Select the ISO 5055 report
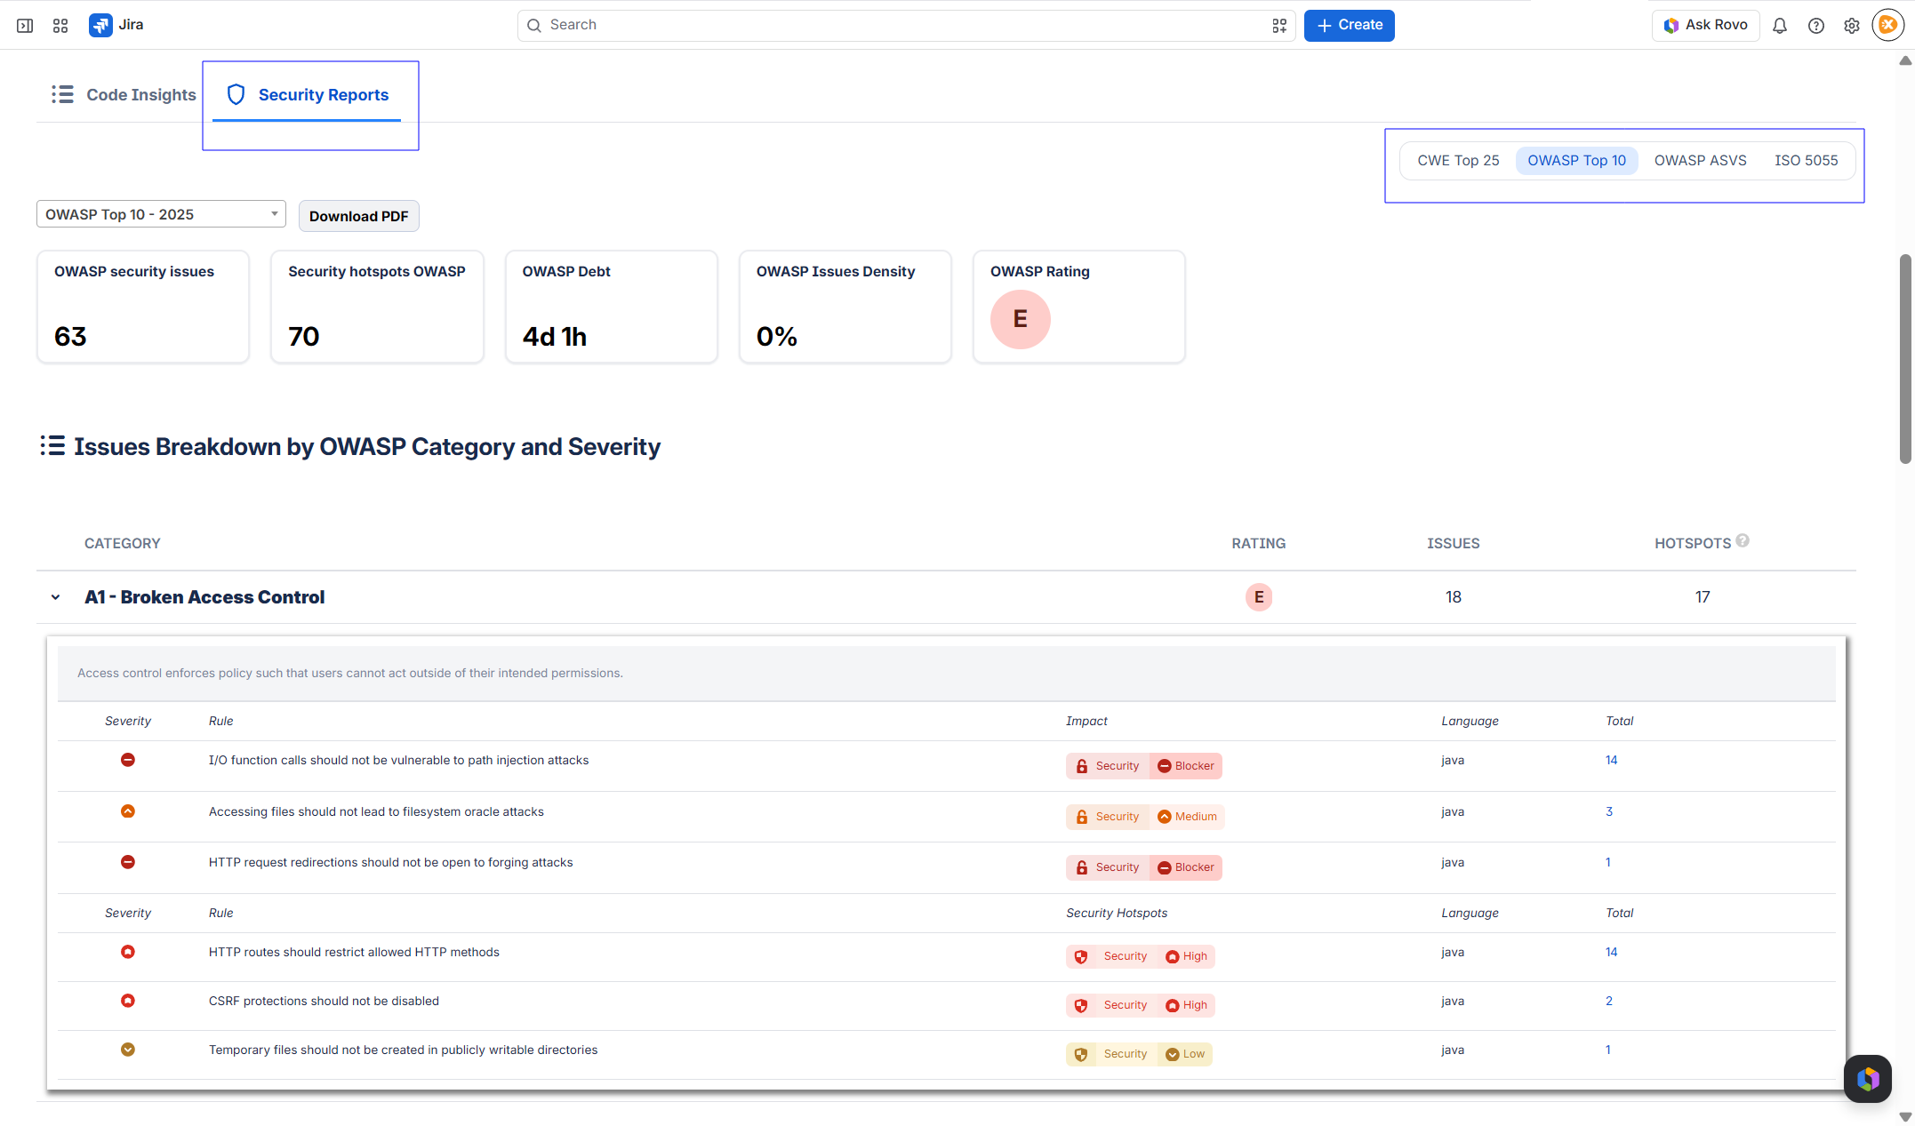The height and width of the screenshot is (1126, 1915). pyautogui.click(x=1806, y=161)
